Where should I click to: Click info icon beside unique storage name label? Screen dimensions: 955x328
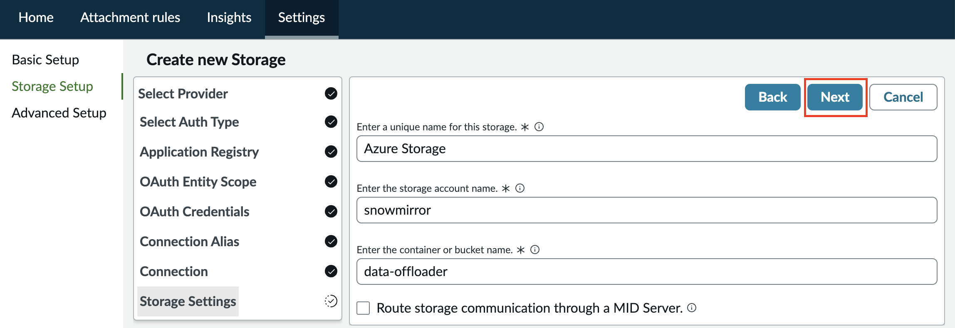point(539,127)
